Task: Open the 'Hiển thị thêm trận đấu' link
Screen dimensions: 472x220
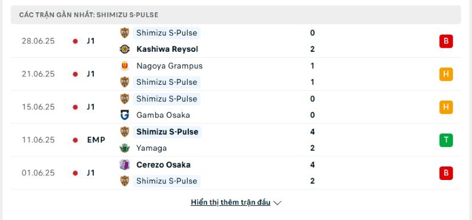Action: [x=231, y=202]
